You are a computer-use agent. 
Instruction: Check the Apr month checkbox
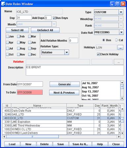coord(7,42)
